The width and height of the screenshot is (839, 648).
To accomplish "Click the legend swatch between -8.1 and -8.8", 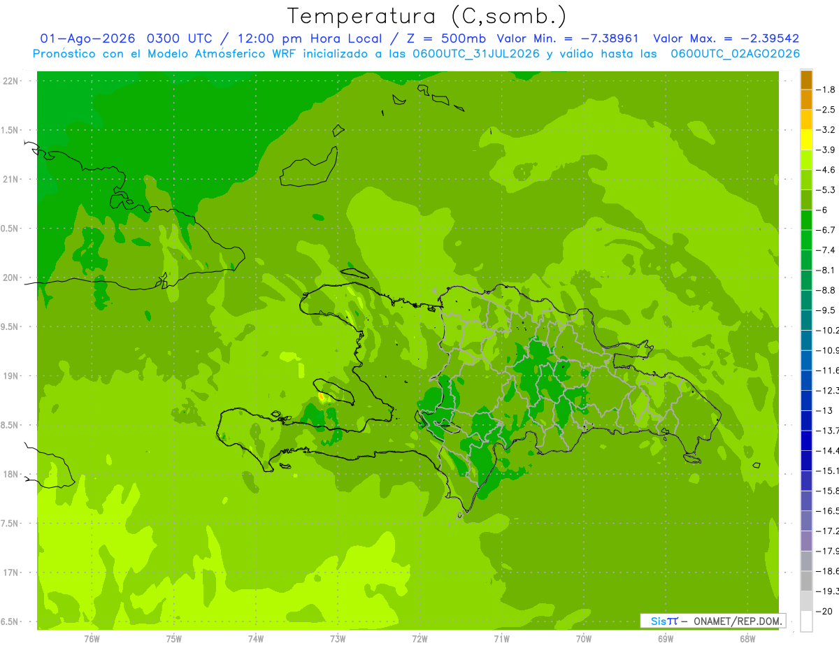I will coord(806,280).
